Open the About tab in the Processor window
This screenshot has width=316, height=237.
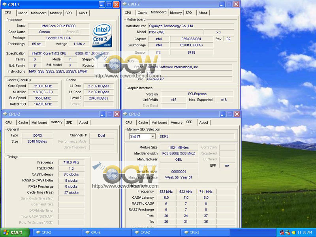pos(83,13)
